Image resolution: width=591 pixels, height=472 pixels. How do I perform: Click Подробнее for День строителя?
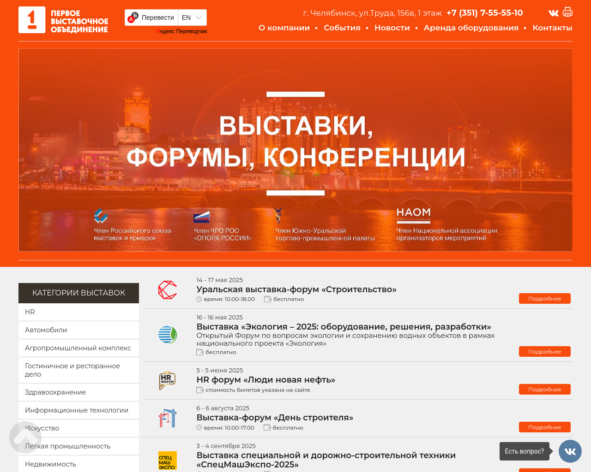[545, 427]
